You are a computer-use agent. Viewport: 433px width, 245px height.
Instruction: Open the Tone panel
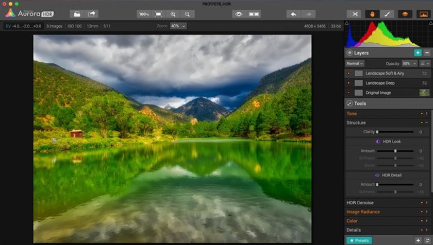(x=352, y=113)
